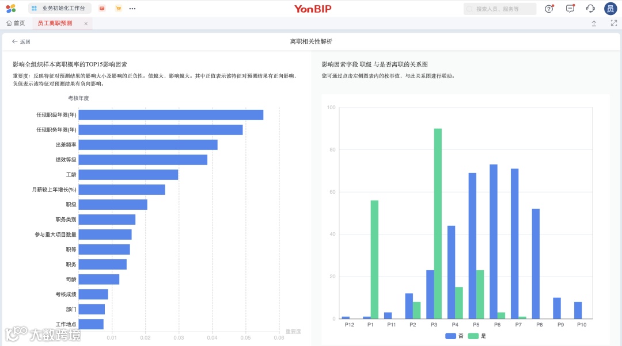Click the blue P8 bar
Screen dimensions: 622x346
536,264
